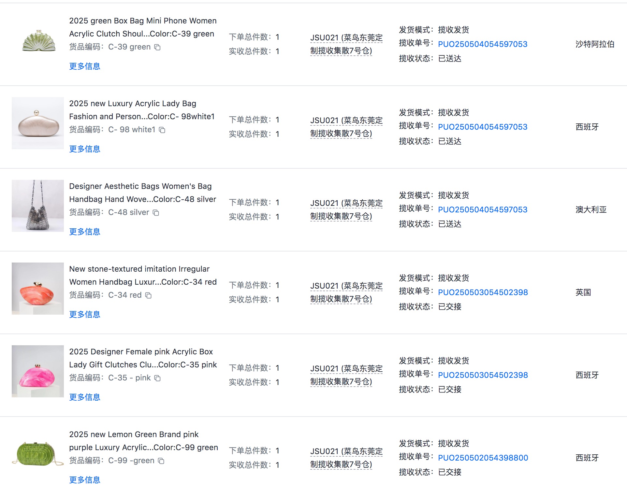Screen dimensions: 627x499
Task: Copy product code C-39 green
Action: 157,47
